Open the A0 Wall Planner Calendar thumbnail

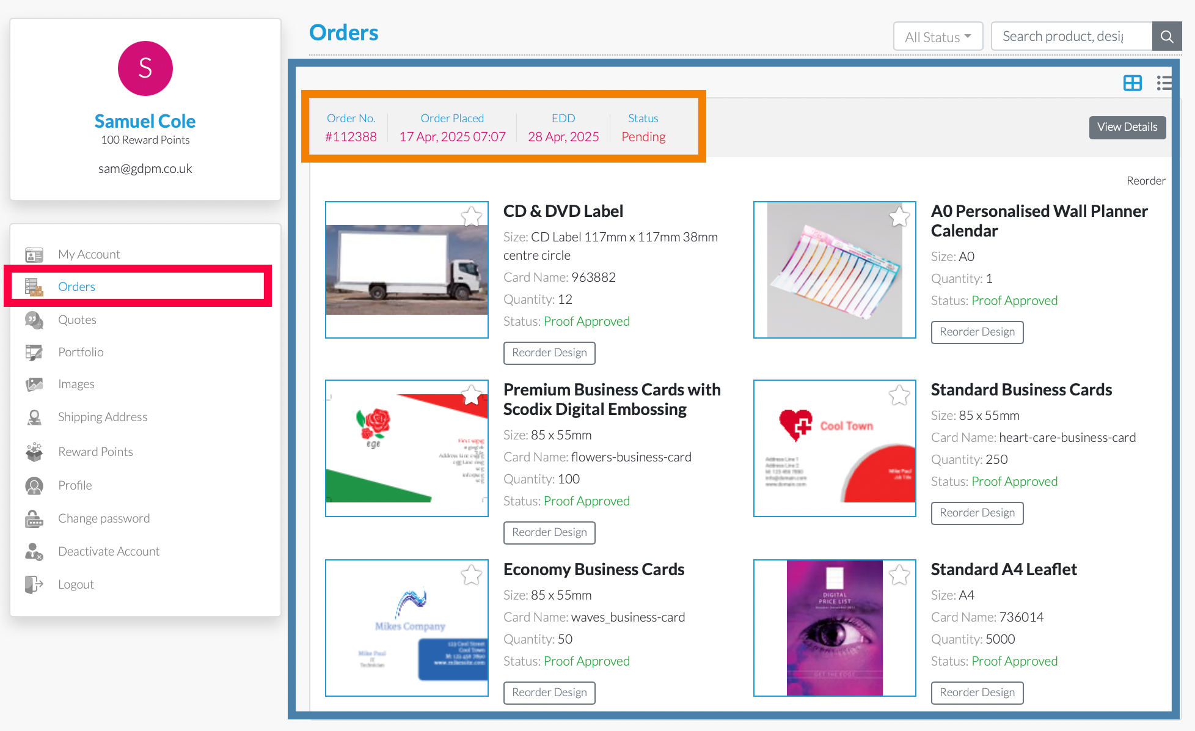click(834, 270)
